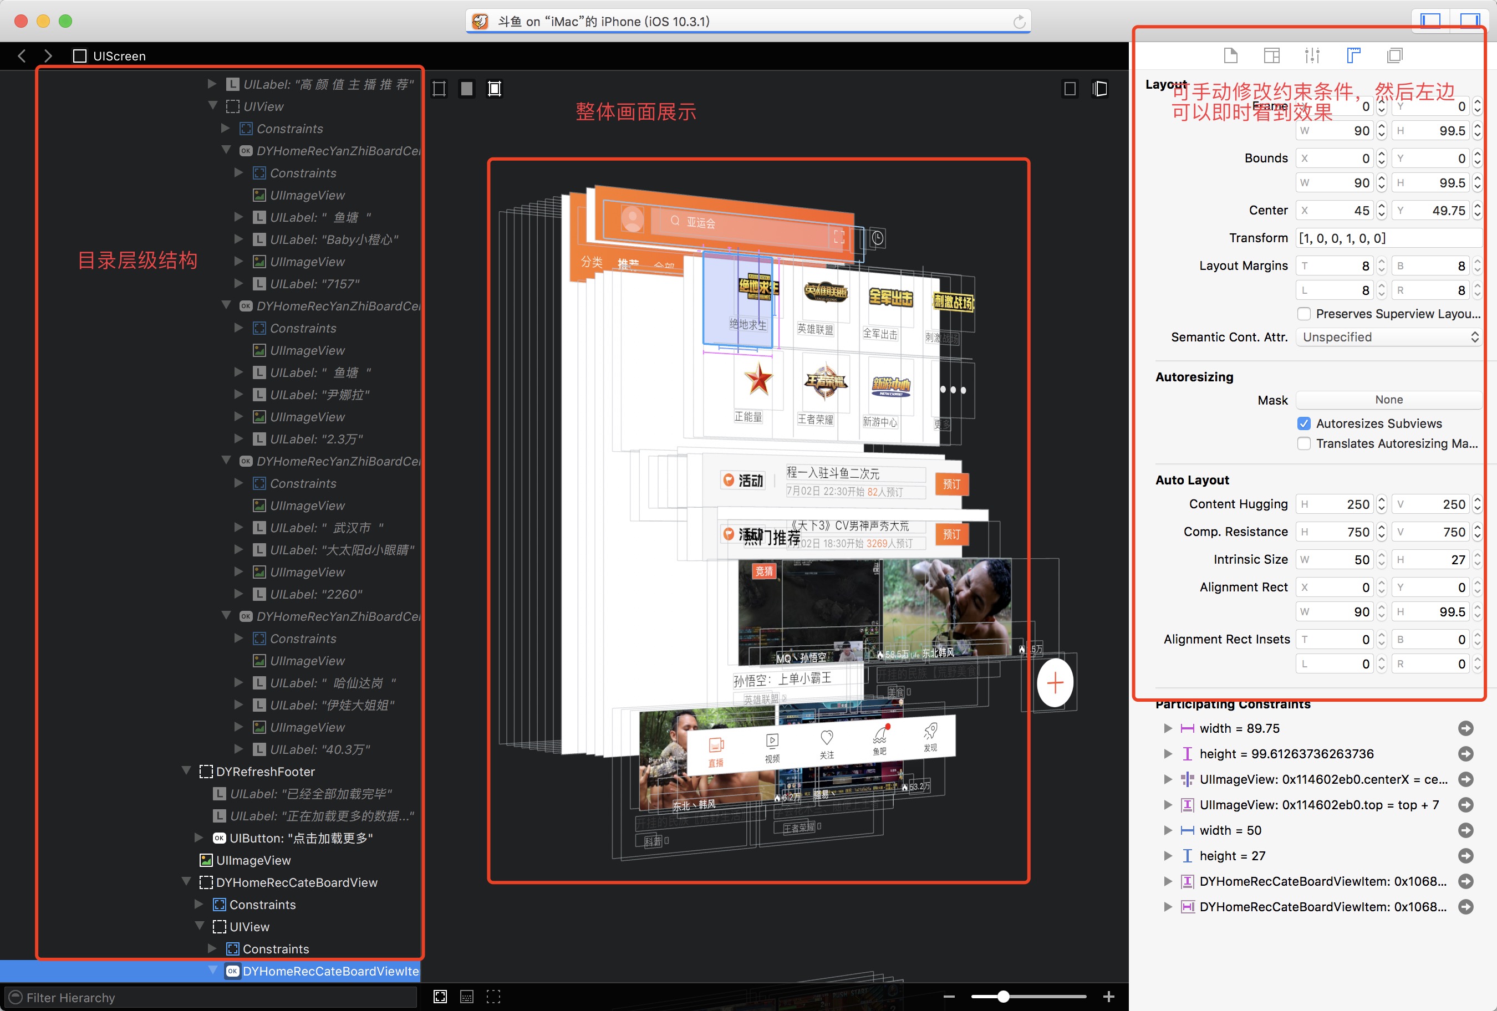Select the outline-only wireframe view mode

click(439, 88)
